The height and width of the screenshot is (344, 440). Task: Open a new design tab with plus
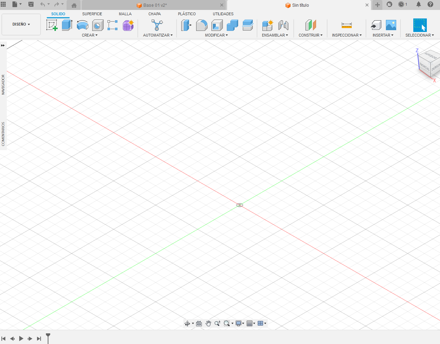377,5
